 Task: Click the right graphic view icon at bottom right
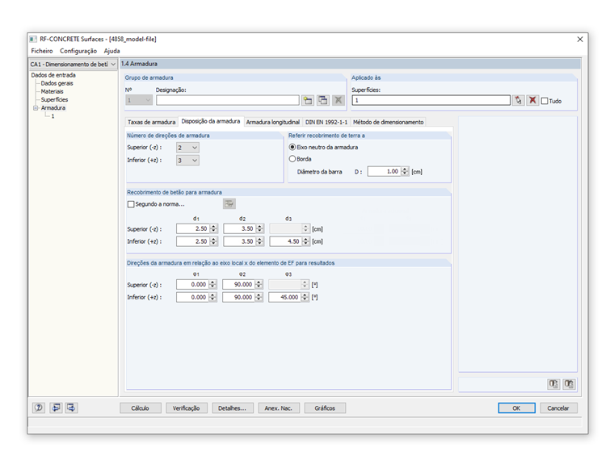click(x=569, y=384)
